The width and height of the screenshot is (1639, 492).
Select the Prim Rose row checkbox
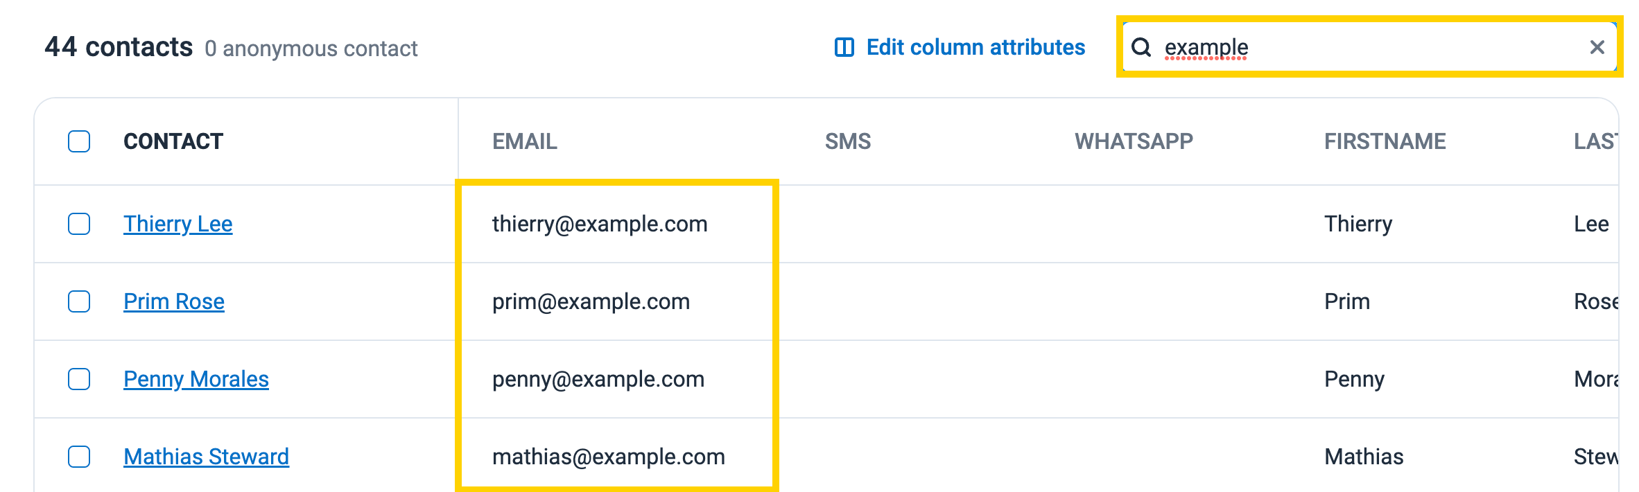tap(79, 301)
